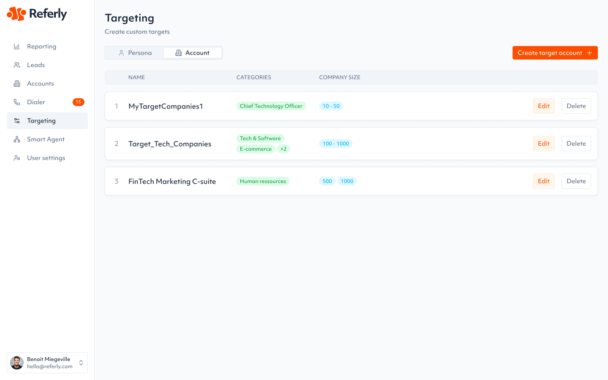This screenshot has height=380, width=608.
Task: Click Benoit Miegeville's profile avatar
Action: [x=17, y=363]
